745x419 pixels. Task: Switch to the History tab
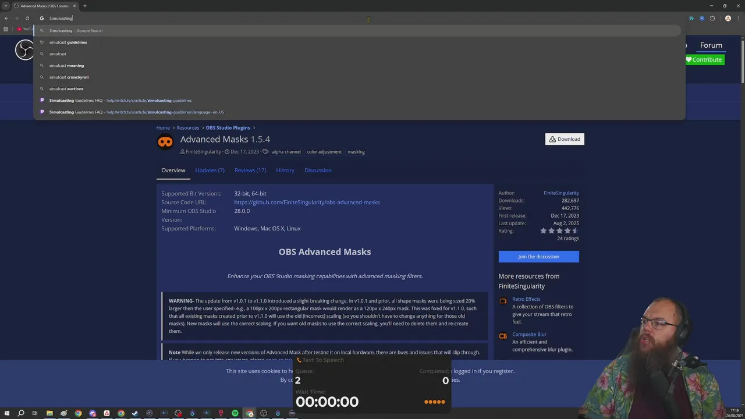tap(285, 170)
